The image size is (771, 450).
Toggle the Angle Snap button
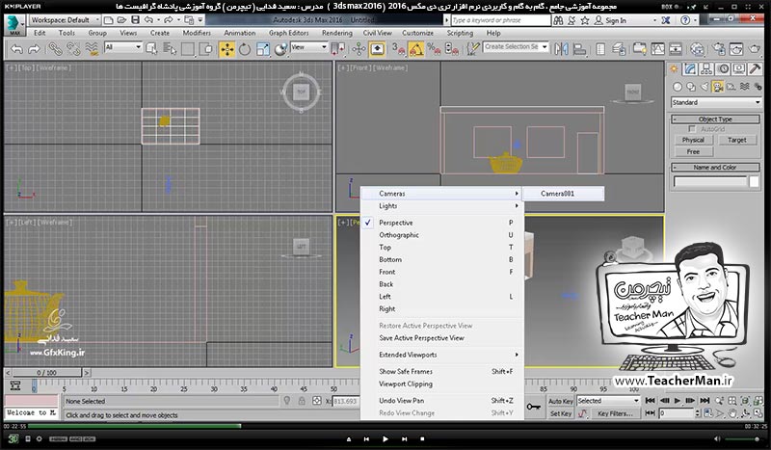tap(416, 49)
